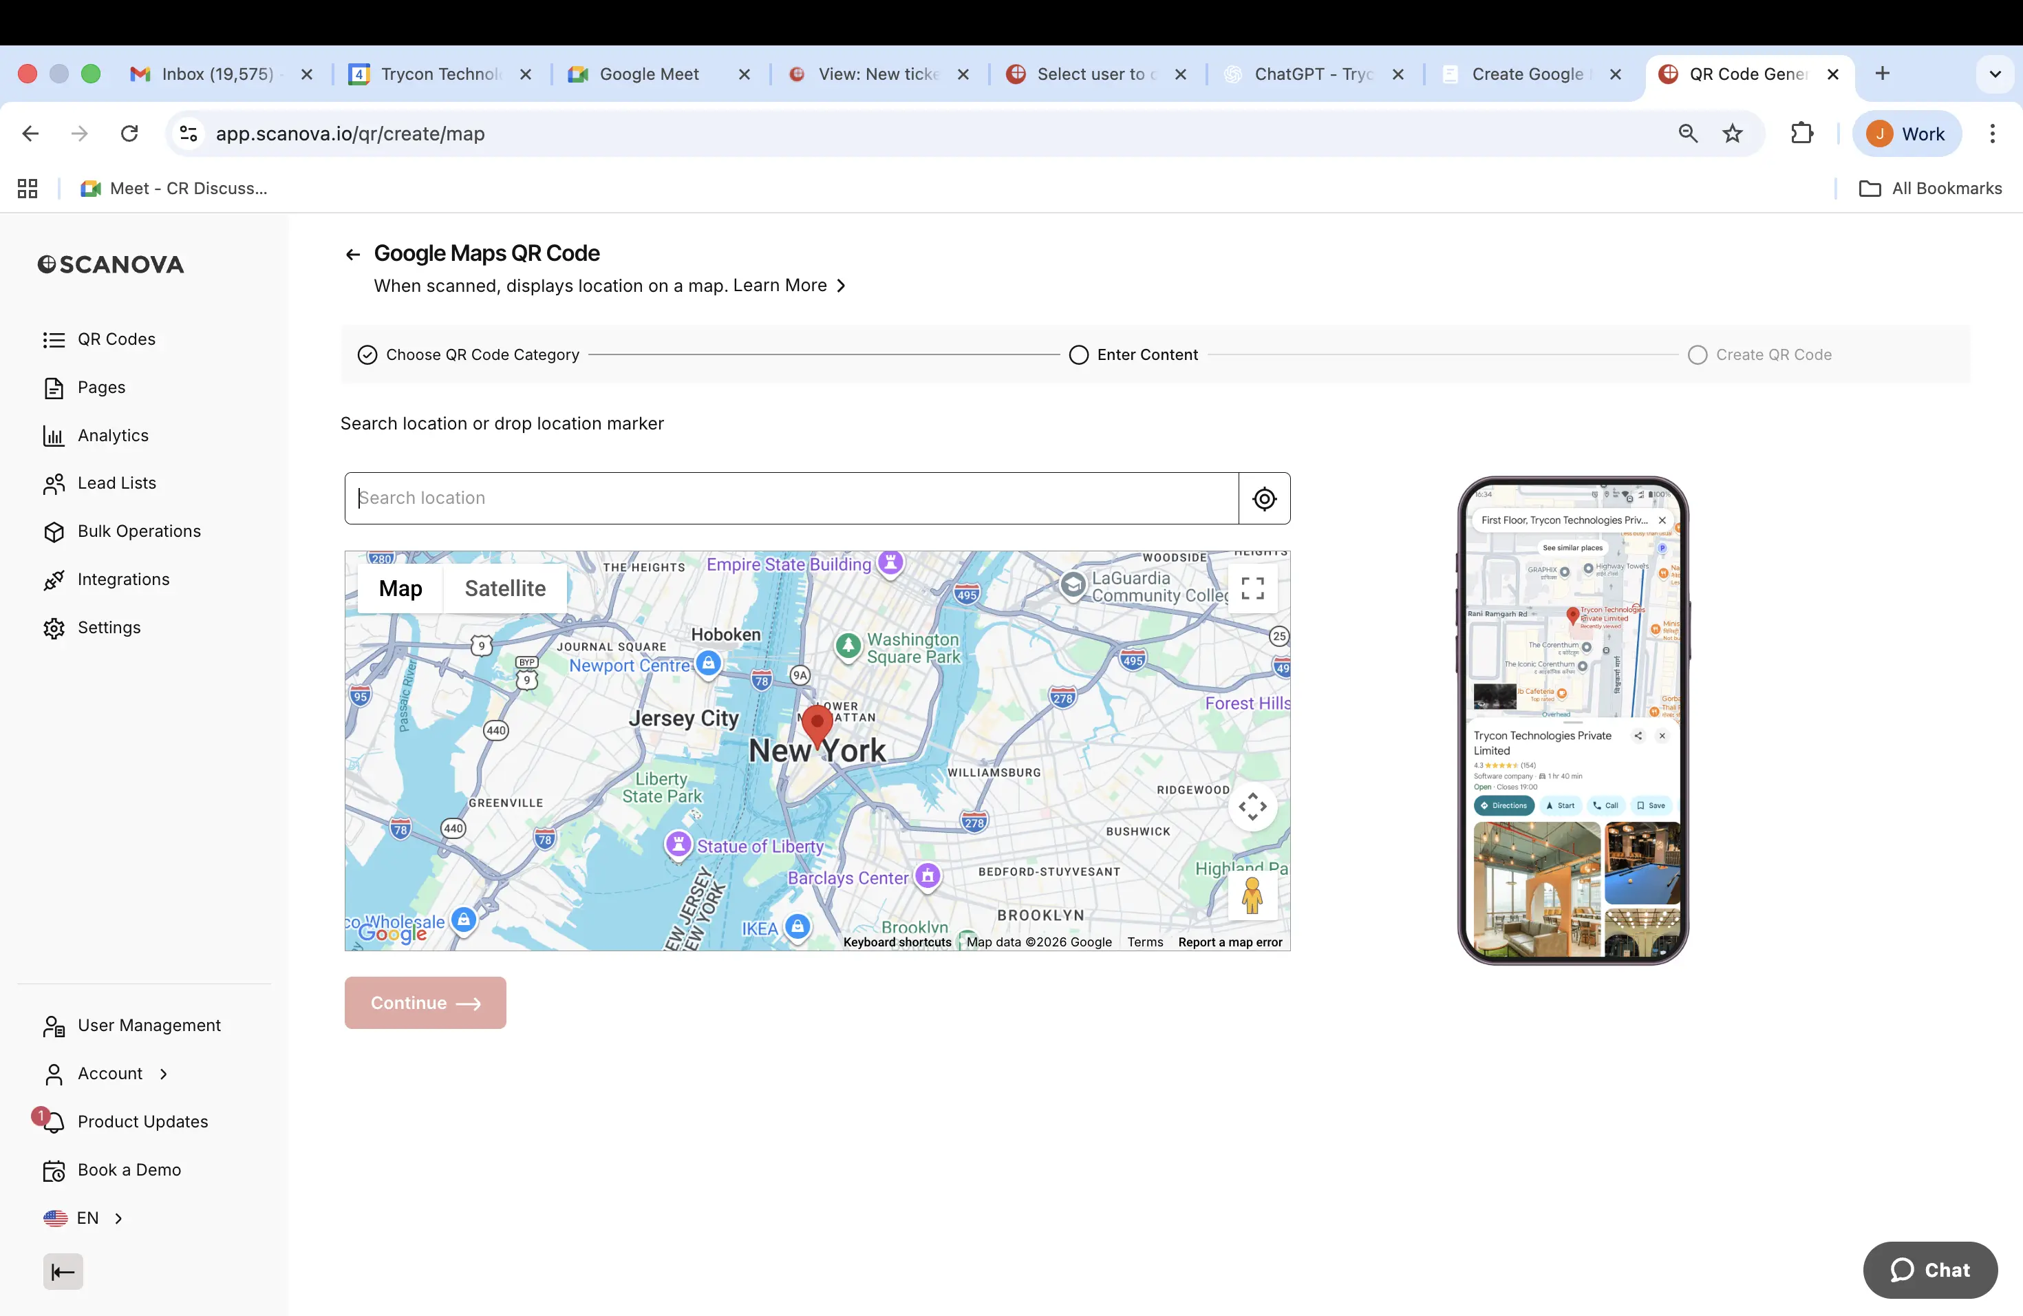The height and width of the screenshot is (1316, 2023).
Task: Open Pages in the sidebar
Action: pos(84,388)
